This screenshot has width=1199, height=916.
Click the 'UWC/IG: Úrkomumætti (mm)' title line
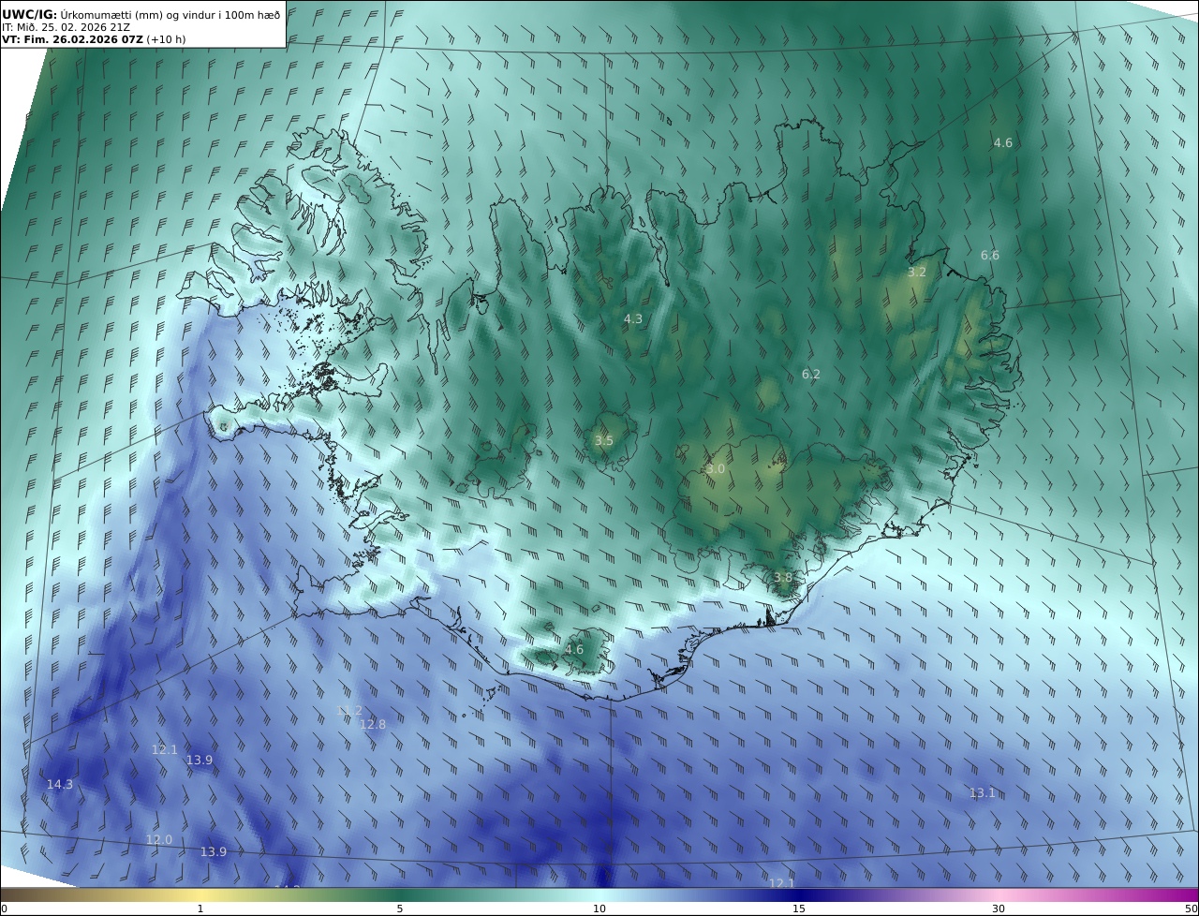141,14
